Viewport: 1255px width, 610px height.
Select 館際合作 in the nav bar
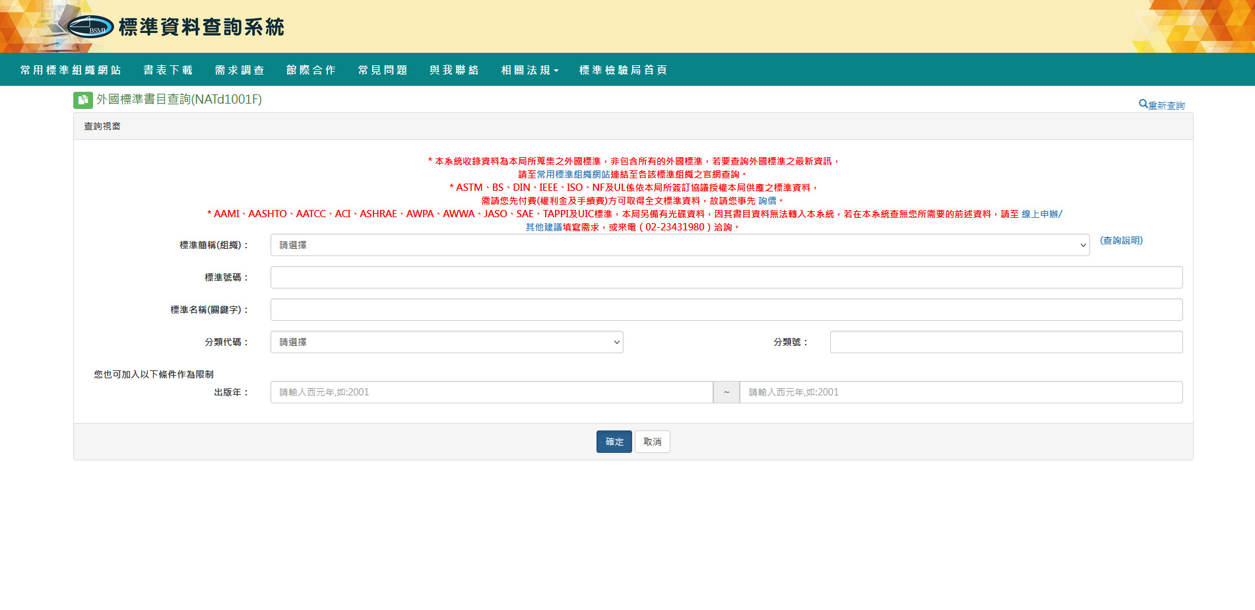pos(311,70)
